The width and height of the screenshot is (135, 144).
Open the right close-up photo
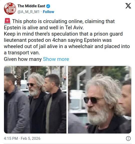pyautogui.click(x=99, y=100)
